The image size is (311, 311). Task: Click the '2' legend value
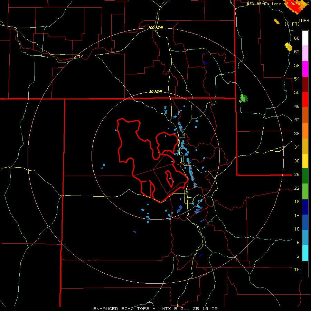pyautogui.click(x=298, y=256)
